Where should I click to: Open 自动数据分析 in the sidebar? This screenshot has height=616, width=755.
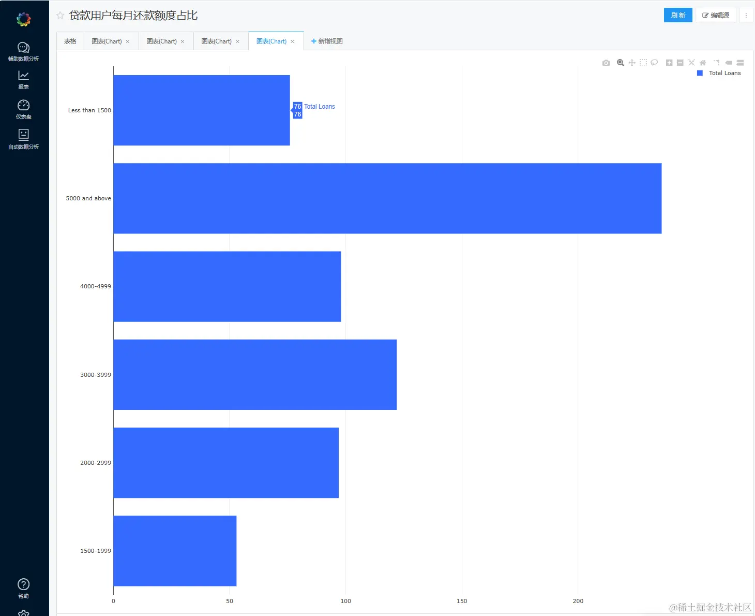(24, 139)
